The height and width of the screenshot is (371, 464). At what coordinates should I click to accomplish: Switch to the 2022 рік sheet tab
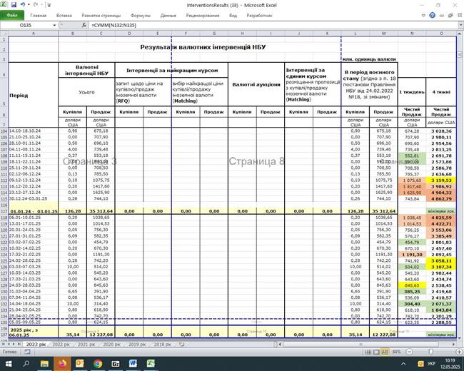61,345
